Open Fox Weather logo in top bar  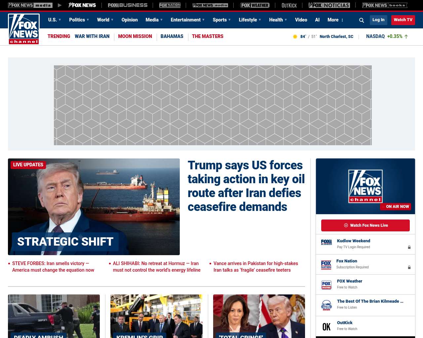coord(255,5)
